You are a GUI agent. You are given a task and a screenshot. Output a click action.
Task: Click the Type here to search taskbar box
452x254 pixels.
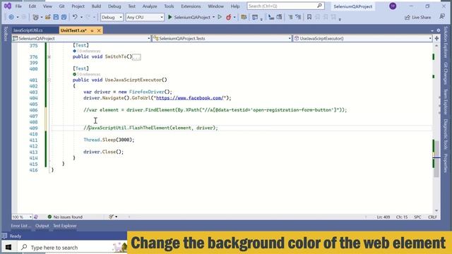(x=71, y=248)
